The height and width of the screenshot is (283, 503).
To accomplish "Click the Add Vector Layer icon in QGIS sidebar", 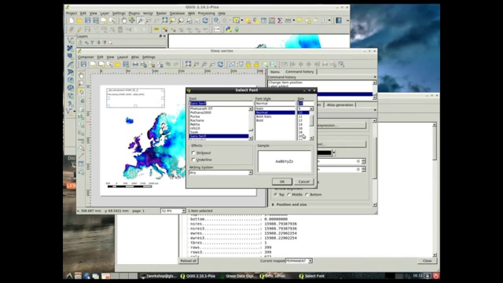I will coord(70,40).
